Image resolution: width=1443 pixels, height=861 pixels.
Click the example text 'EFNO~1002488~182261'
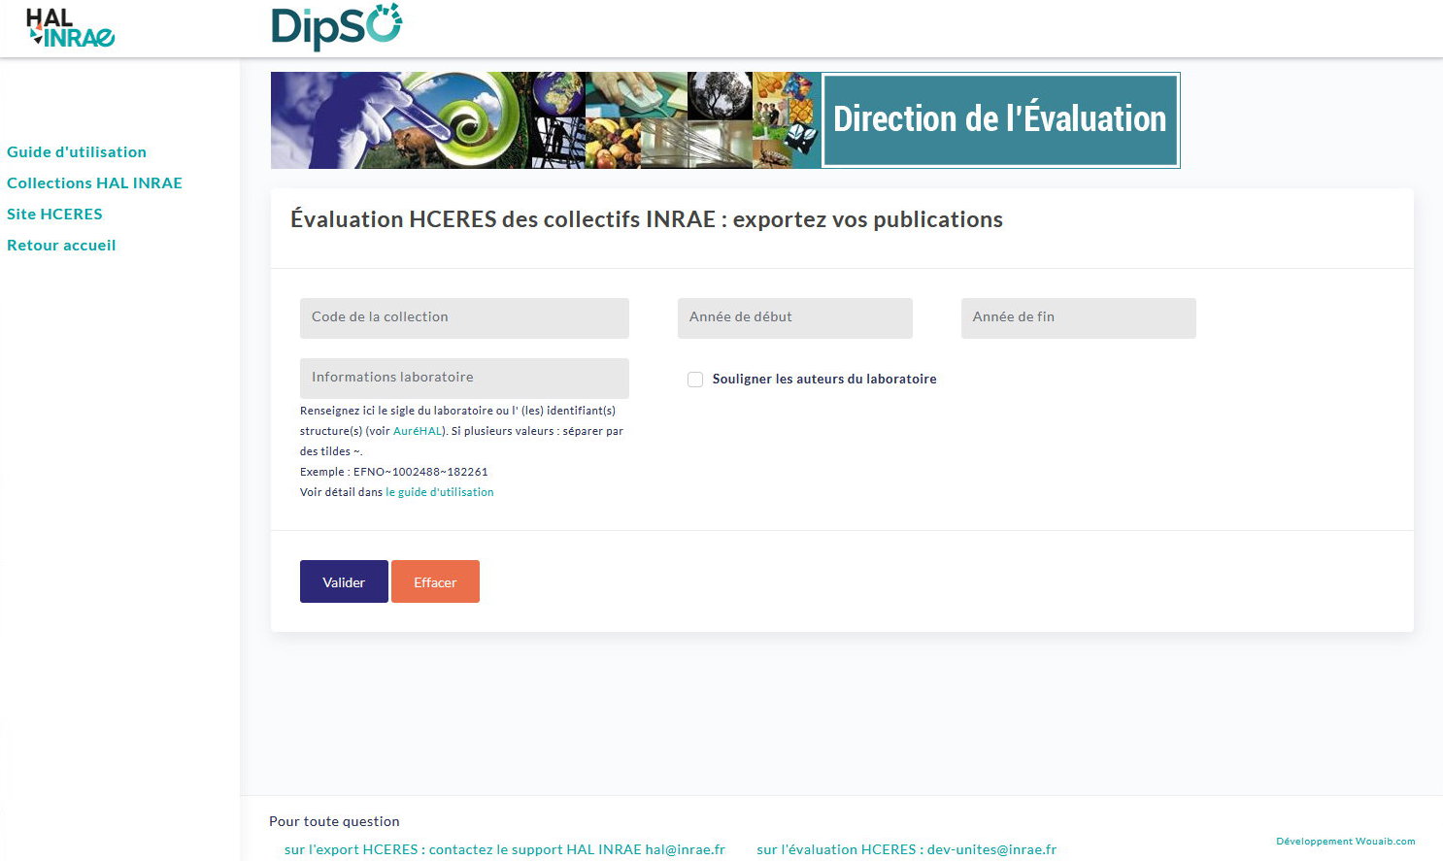pyautogui.click(x=420, y=472)
